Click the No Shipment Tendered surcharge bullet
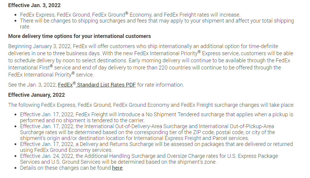Screen dimensions: 310x178 (156, 115)
